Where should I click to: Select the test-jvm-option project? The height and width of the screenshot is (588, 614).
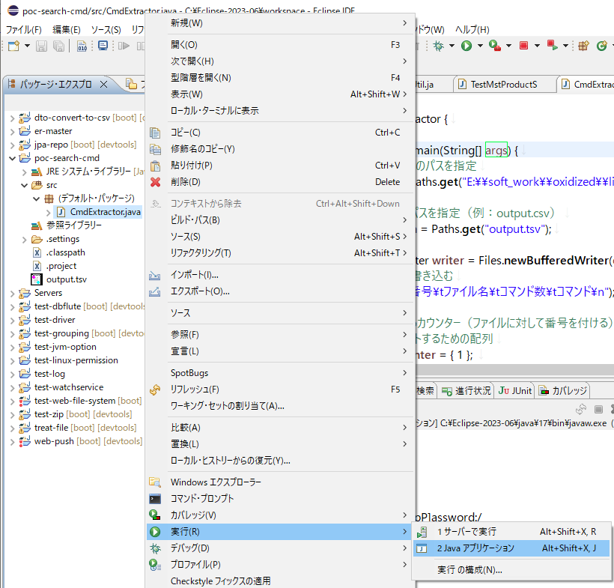click(65, 347)
